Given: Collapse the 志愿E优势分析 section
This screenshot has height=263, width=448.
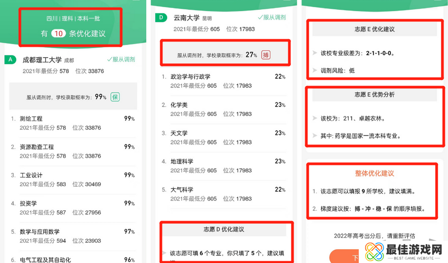Looking at the screenshot, I should click(x=374, y=95).
